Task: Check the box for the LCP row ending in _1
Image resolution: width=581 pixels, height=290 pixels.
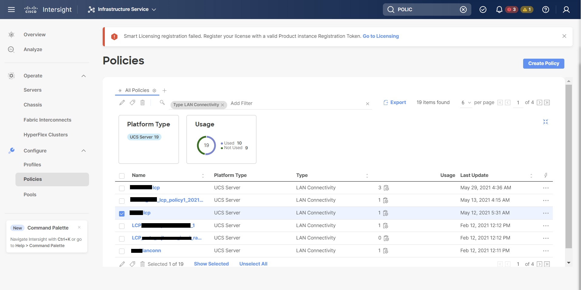Action: pyautogui.click(x=122, y=226)
